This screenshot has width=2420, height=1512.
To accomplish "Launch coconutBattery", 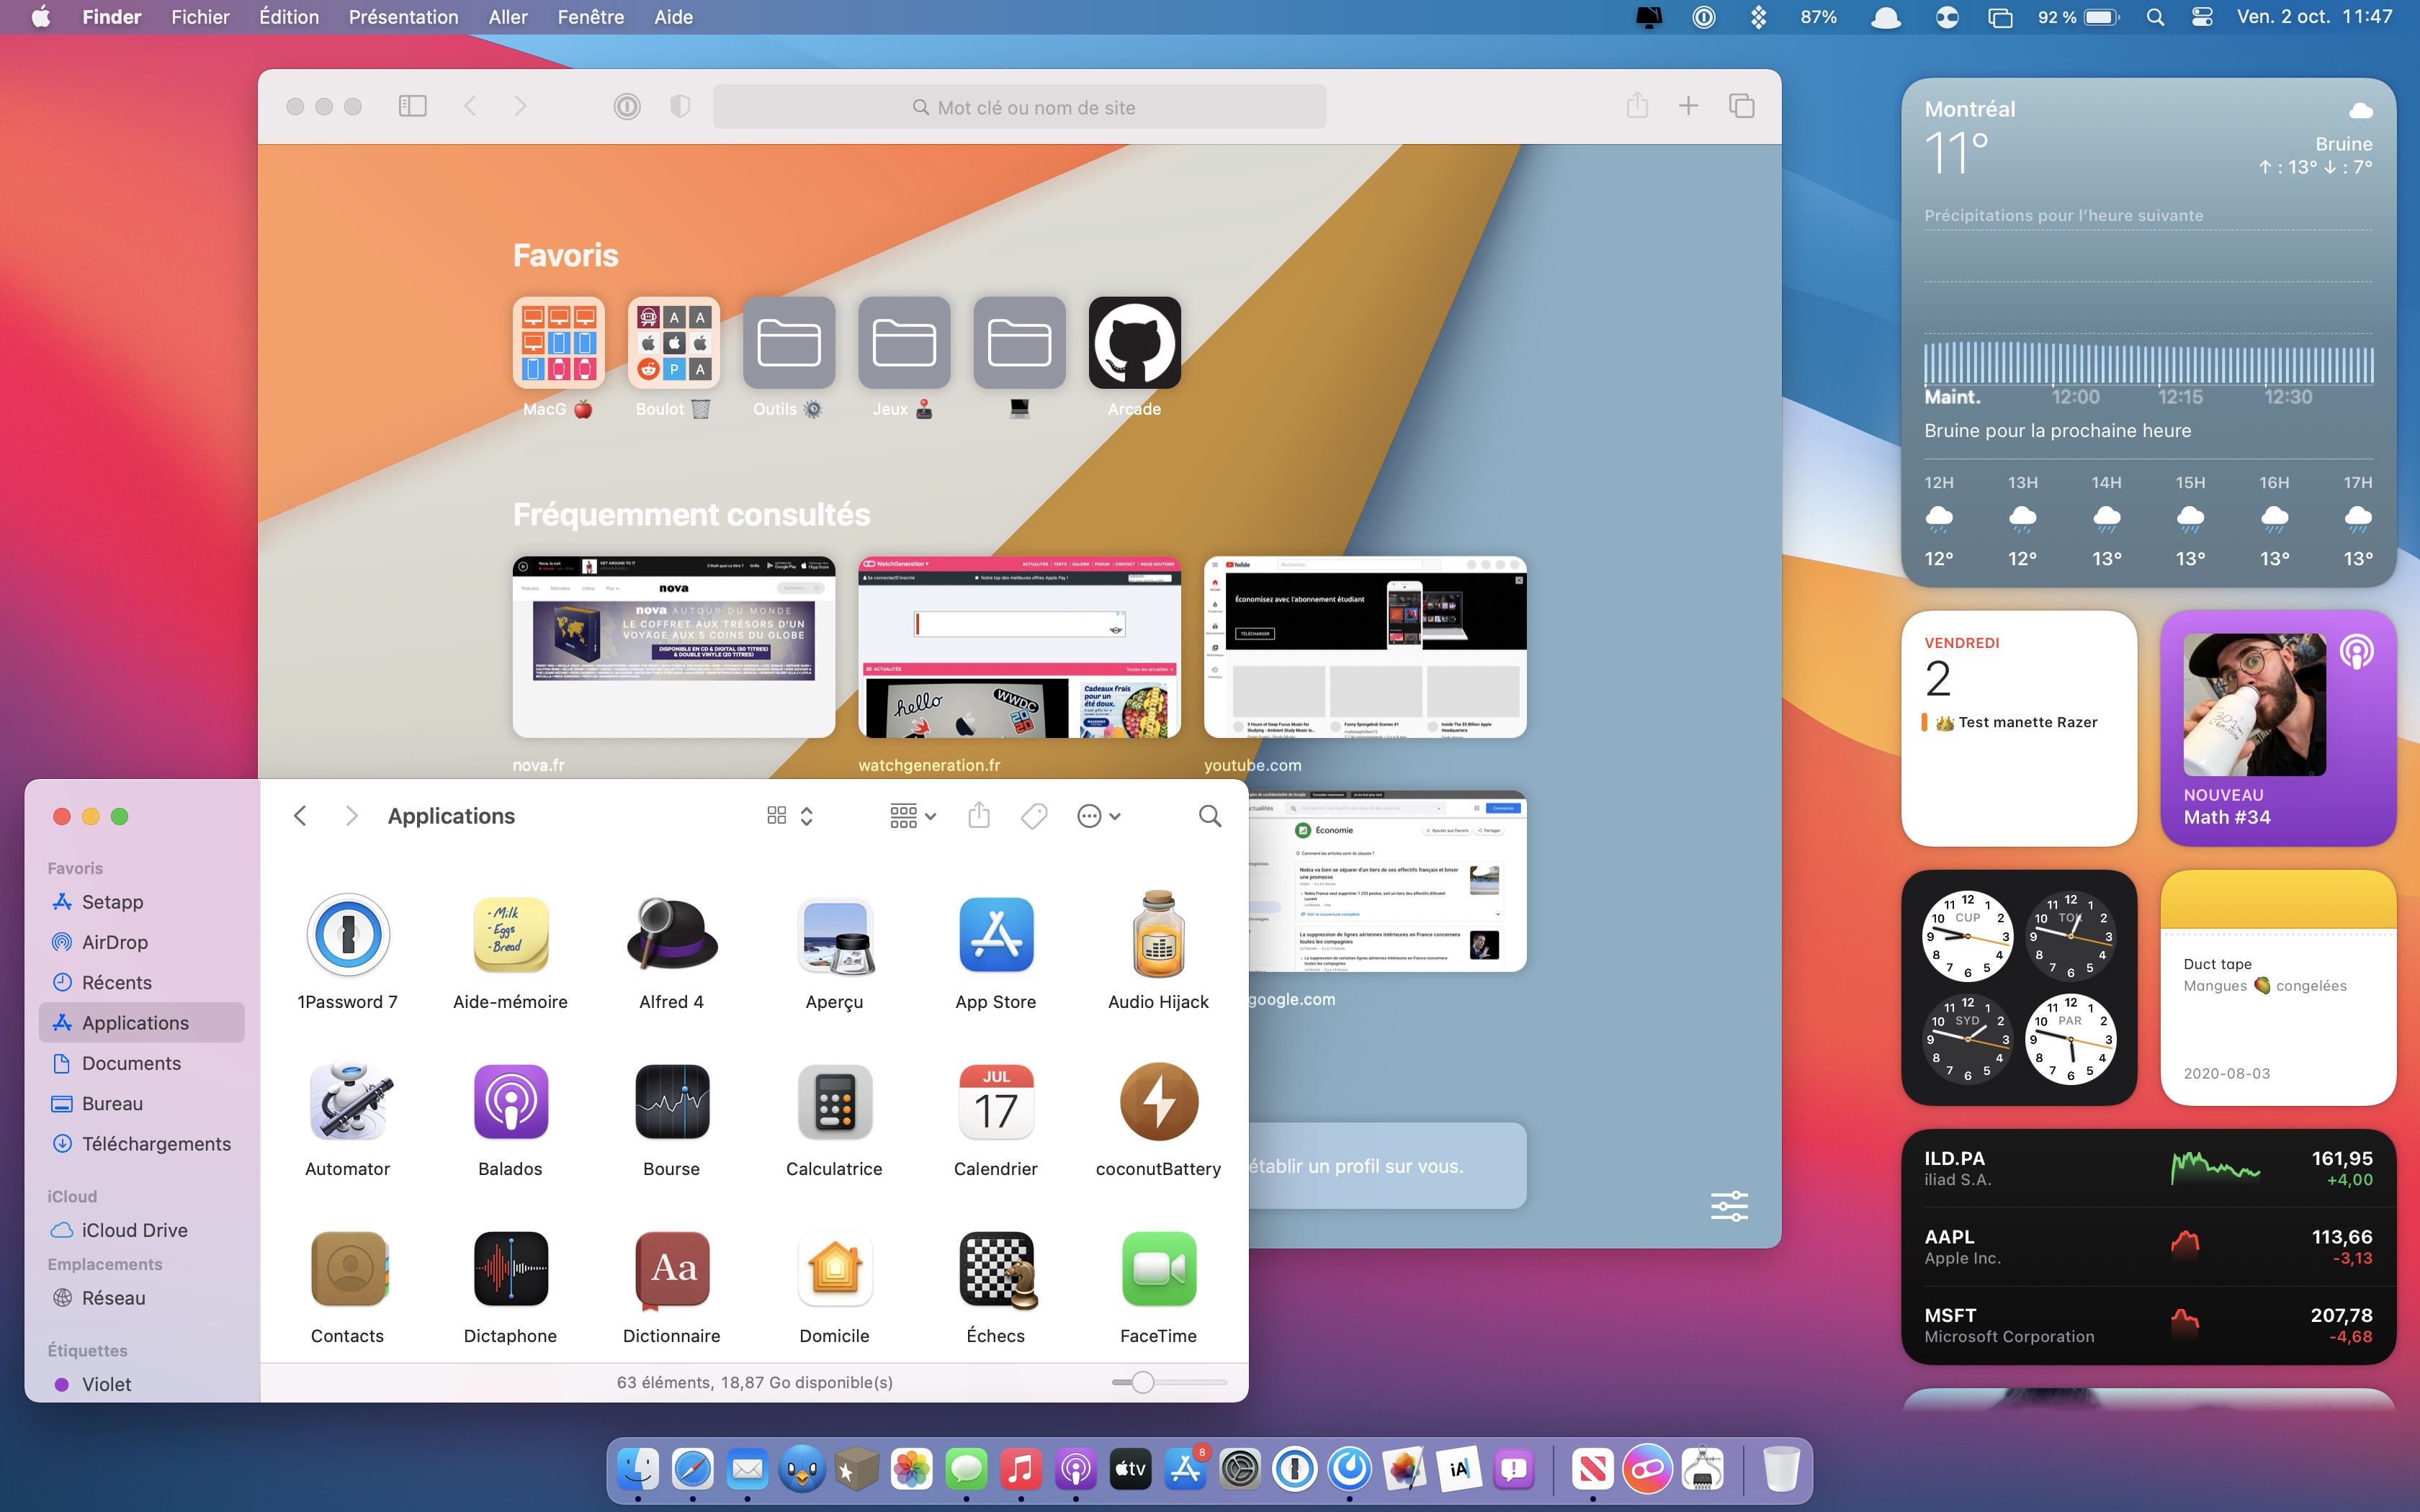I will [x=1158, y=1102].
